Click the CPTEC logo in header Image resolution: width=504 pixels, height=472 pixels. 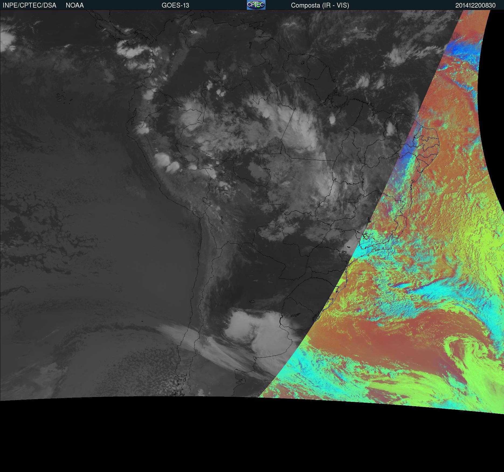point(256,5)
